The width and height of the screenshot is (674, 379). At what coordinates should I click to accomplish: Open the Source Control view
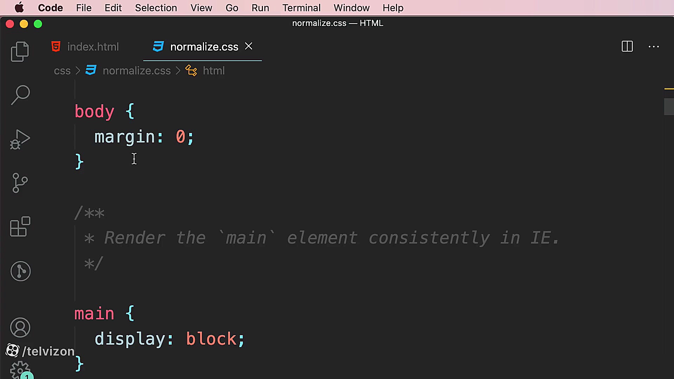(x=19, y=183)
